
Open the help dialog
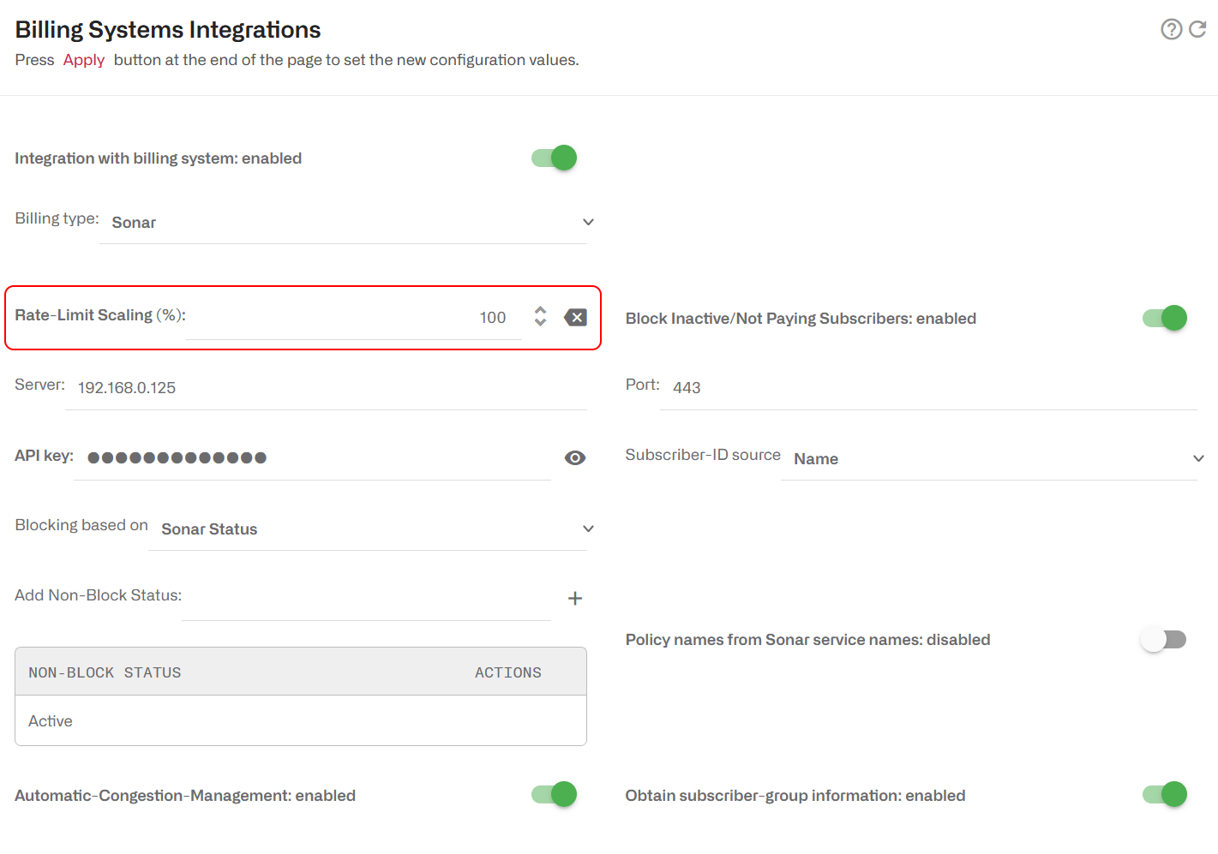(x=1172, y=29)
